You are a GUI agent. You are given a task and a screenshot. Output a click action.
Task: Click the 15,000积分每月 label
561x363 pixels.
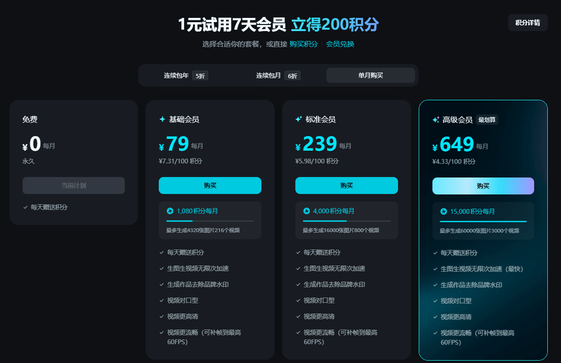(472, 211)
